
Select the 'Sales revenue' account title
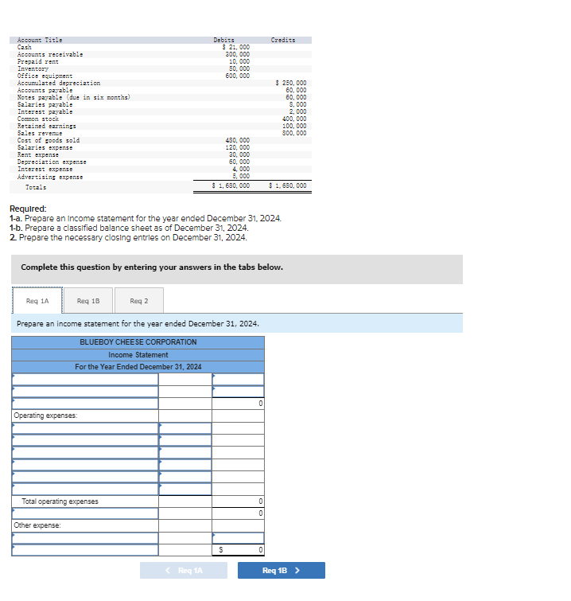(40, 133)
